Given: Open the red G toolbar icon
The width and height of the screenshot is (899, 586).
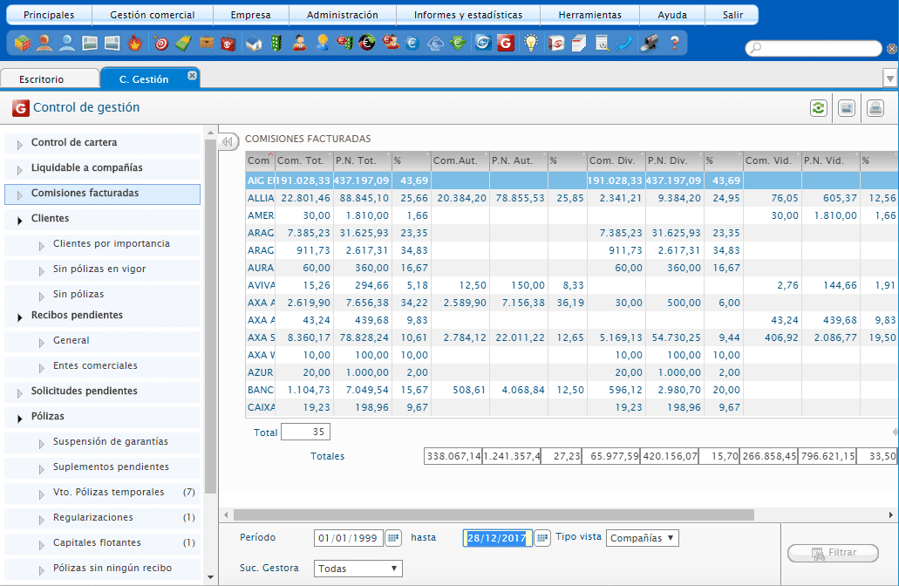Looking at the screenshot, I should coord(506,43).
